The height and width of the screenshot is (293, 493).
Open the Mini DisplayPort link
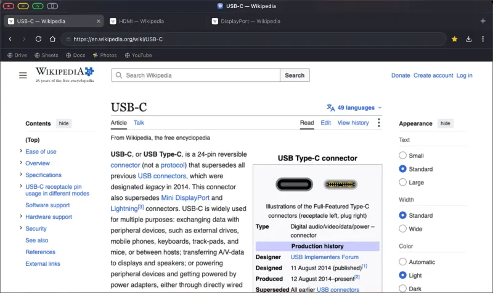pos(185,197)
